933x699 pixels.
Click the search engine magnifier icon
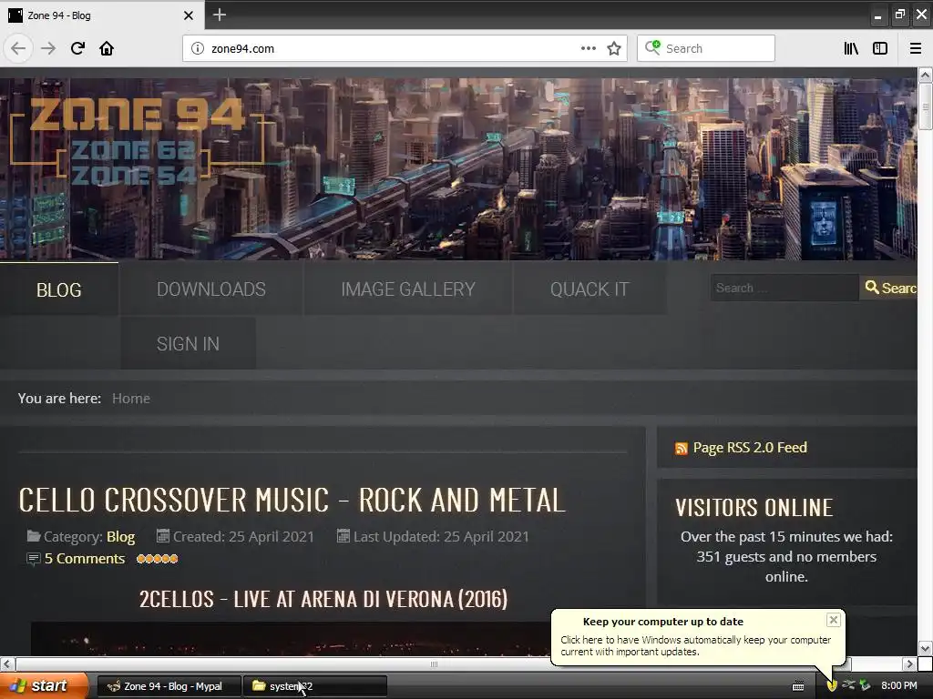pyautogui.click(x=652, y=48)
